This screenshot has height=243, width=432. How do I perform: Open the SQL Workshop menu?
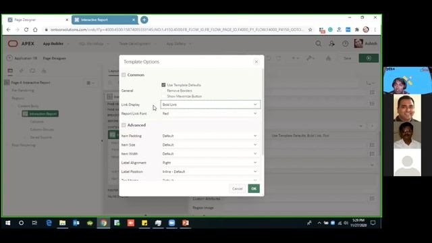94,43
